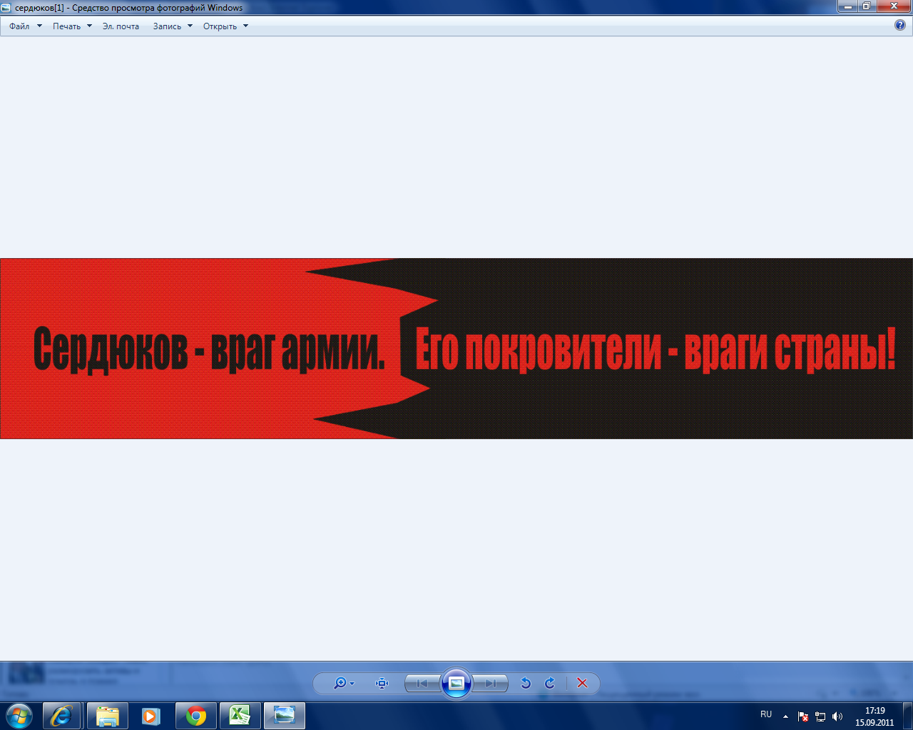Screen dimensions: 913x730
Task: Rotate the image clockwise
Action: click(x=550, y=683)
